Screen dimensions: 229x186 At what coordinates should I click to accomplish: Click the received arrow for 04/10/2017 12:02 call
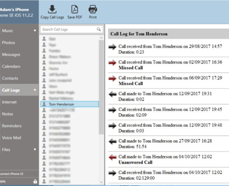(x=113, y=173)
